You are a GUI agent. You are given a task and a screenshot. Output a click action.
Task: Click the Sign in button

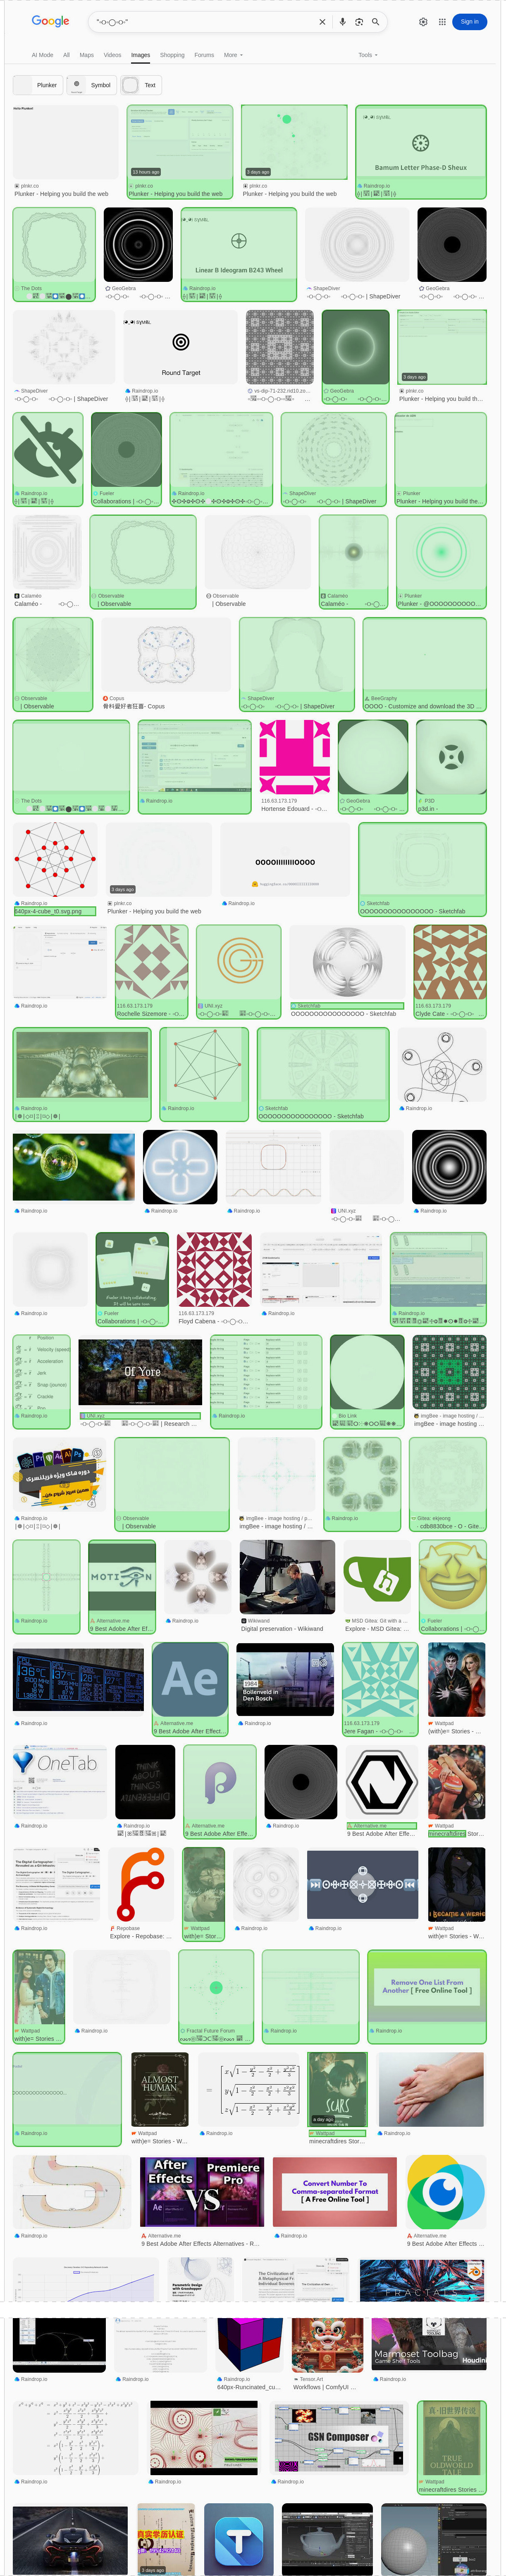(x=469, y=21)
